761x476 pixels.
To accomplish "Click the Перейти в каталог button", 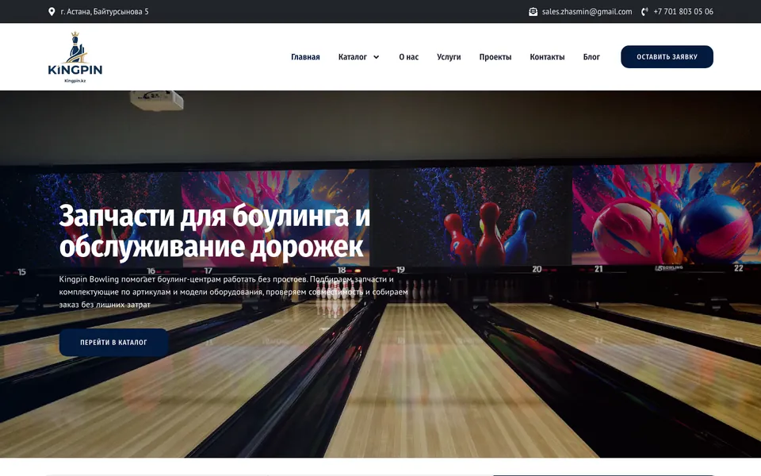I will point(113,343).
